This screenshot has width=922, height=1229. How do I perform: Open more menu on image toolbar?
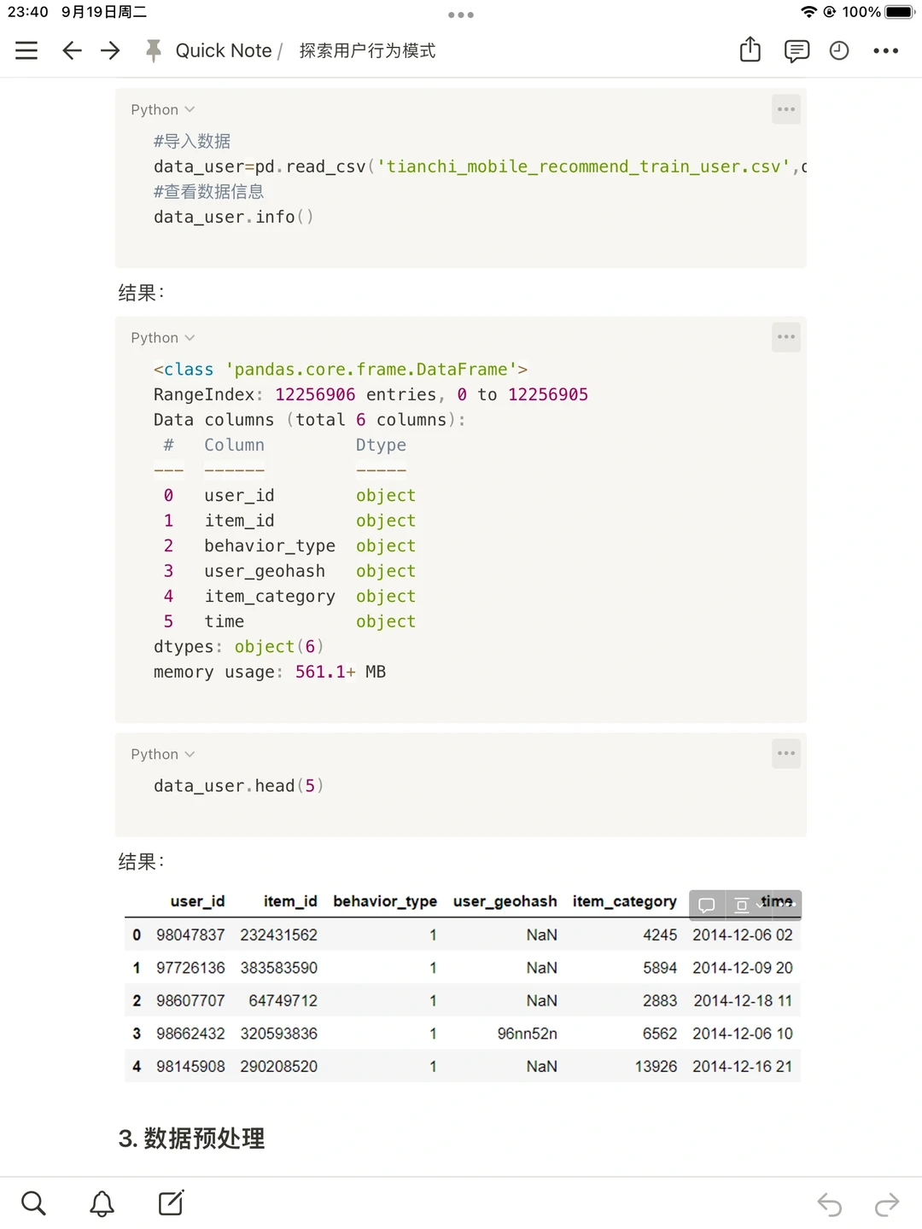click(787, 905)
